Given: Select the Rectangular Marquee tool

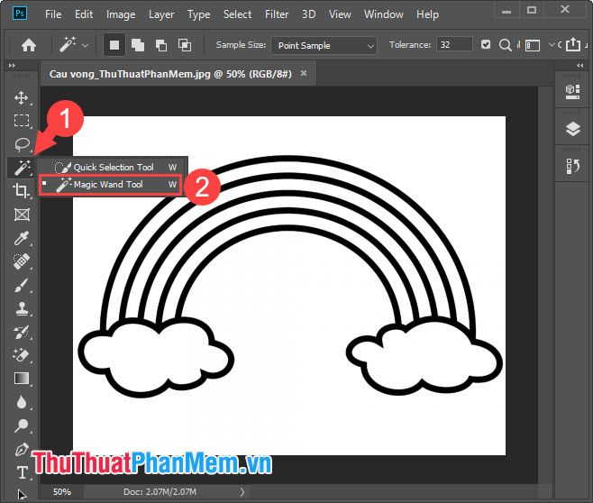Looking at the screenshot, I should [22, 121].
